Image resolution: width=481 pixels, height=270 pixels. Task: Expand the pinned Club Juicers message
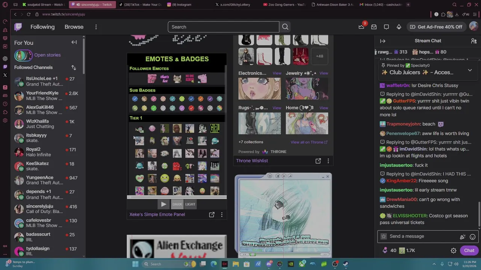470,70
